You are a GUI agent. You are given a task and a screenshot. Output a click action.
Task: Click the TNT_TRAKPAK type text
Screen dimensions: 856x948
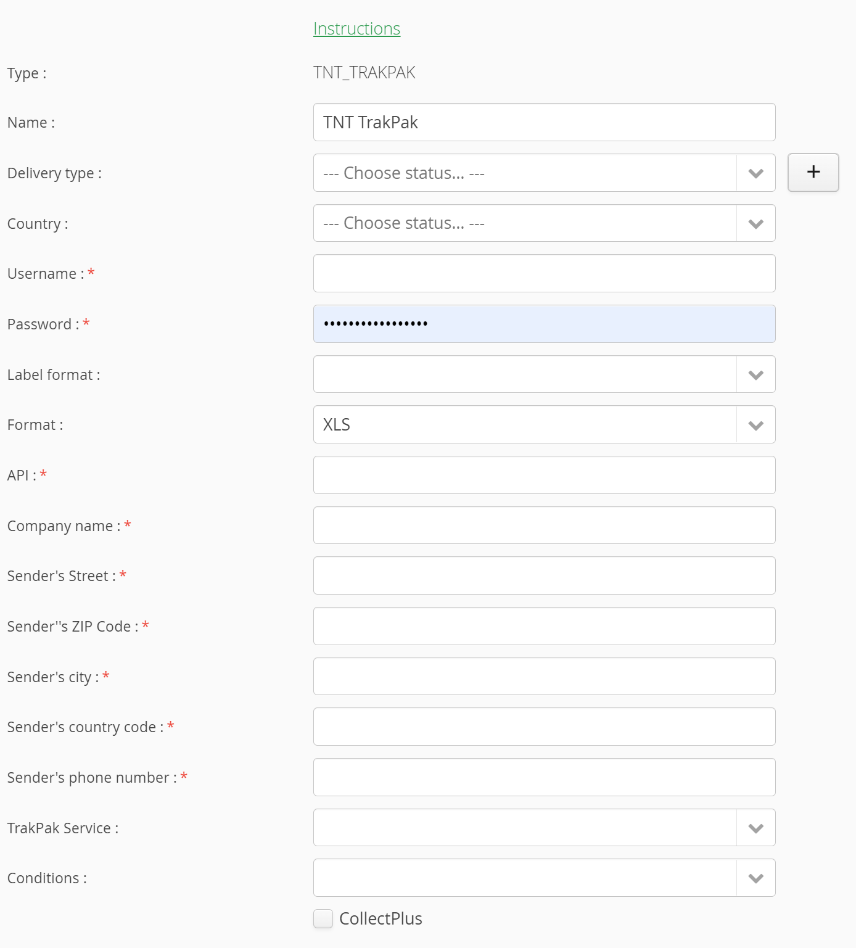tap(364, 73)
